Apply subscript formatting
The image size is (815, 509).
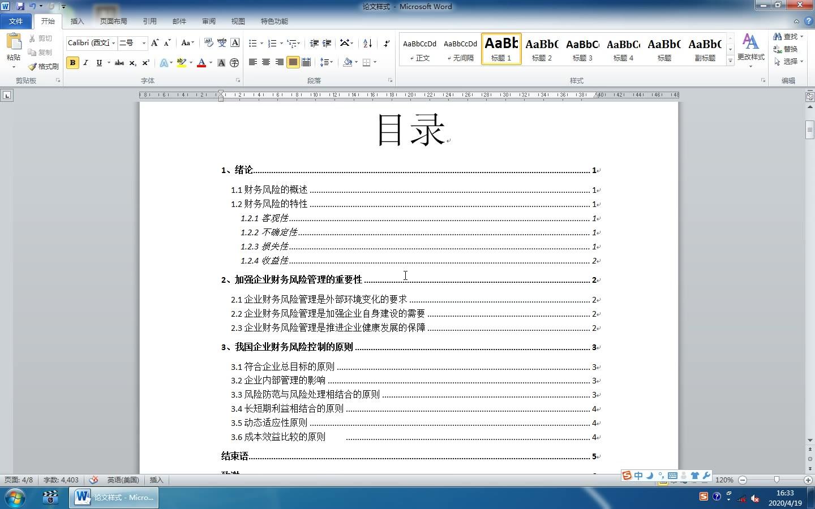[x=132, y=63]
